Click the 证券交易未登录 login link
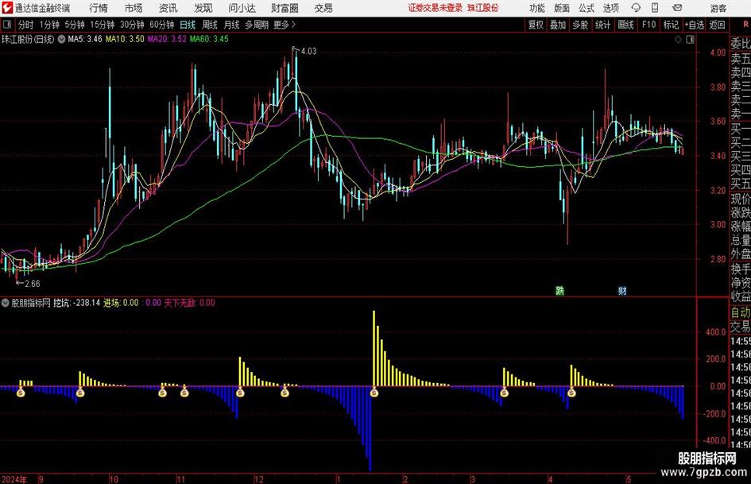 (x=436, y=8)
